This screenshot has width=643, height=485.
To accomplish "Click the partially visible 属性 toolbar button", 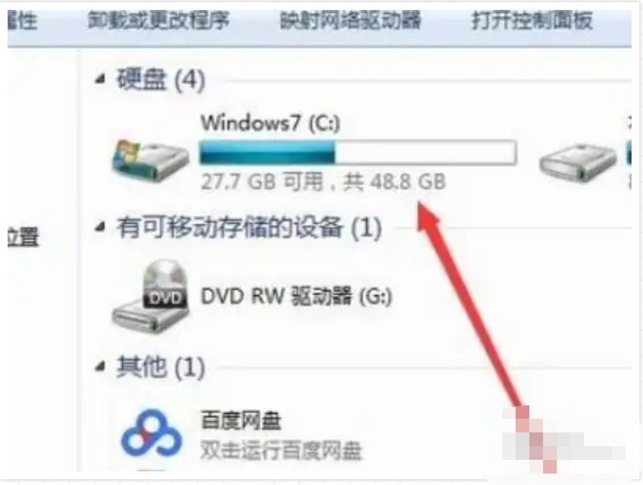I will (x=23, y=21).
